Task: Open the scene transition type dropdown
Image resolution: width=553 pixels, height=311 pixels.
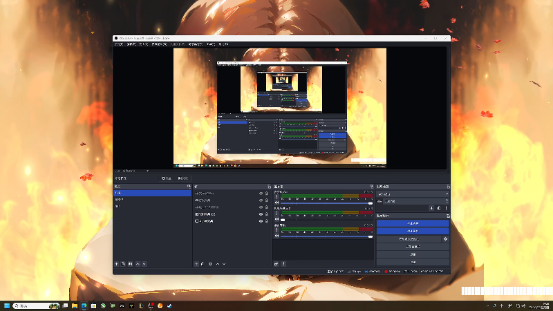Action: (413, 194)
